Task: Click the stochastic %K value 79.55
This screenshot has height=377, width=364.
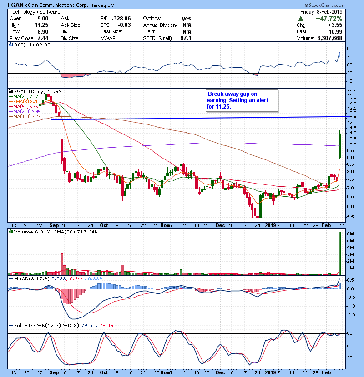Action: (88, 326)
